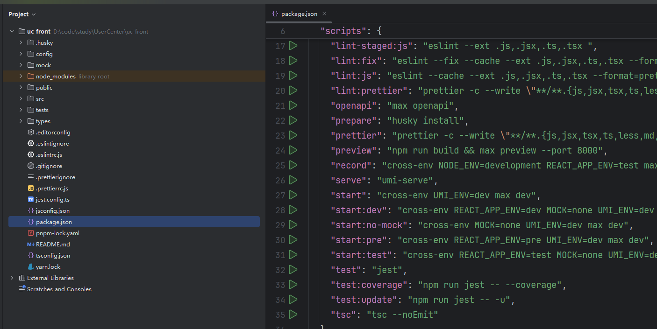Click the .gitignore file icon
The width and height of the screenshot is (657, 329).
(x=31, y=166)
